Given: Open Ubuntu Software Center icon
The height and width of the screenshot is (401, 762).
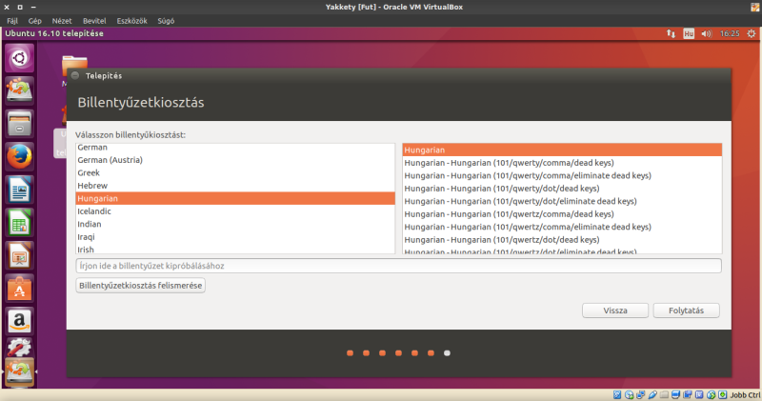Looking at the screenshot, I should point(20,288).
